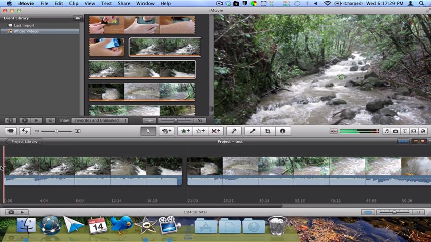Select the arrow pointer tool
The image size is (431, 242).
pos(148,131)
